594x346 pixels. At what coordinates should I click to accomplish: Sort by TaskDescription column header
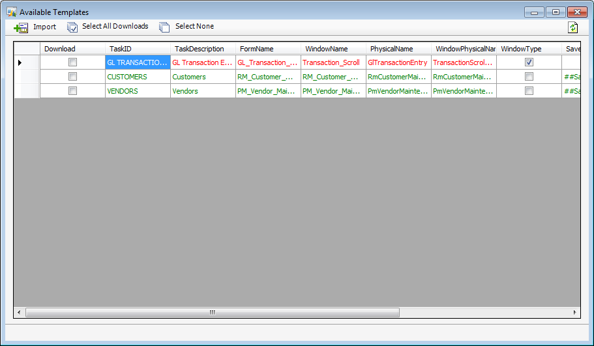coord(203,49)
